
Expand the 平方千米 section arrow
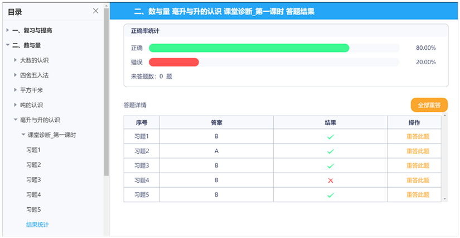point(16,90)
